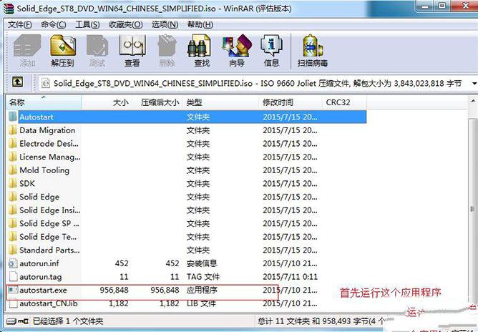The height and width of the screenshot is (332, 478).
Task: Click the 应用程序 type cell of autostart.exe
Action: point(202,290)
